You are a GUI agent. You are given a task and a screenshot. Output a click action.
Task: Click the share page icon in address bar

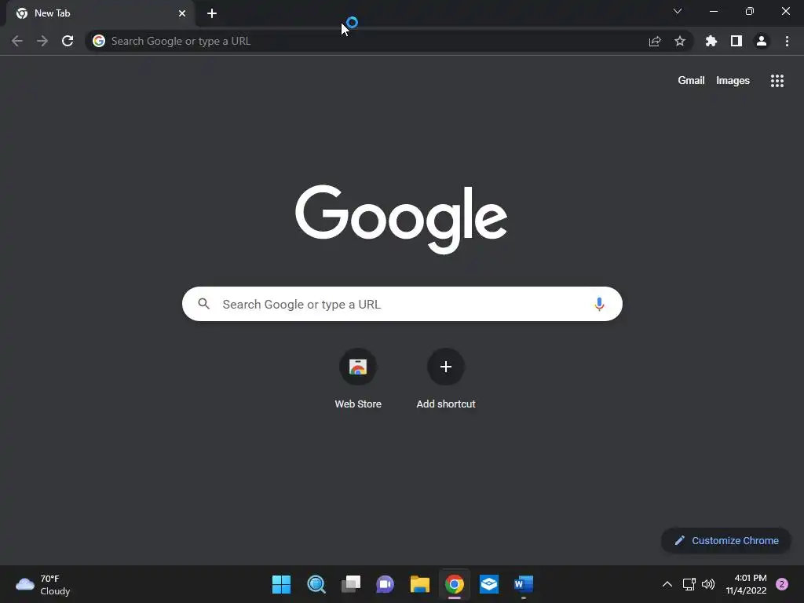coord(655,41)
